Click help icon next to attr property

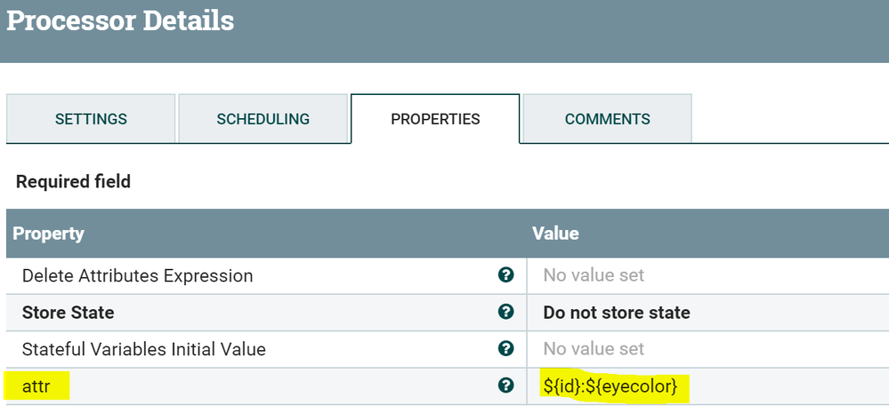(506, 385)
